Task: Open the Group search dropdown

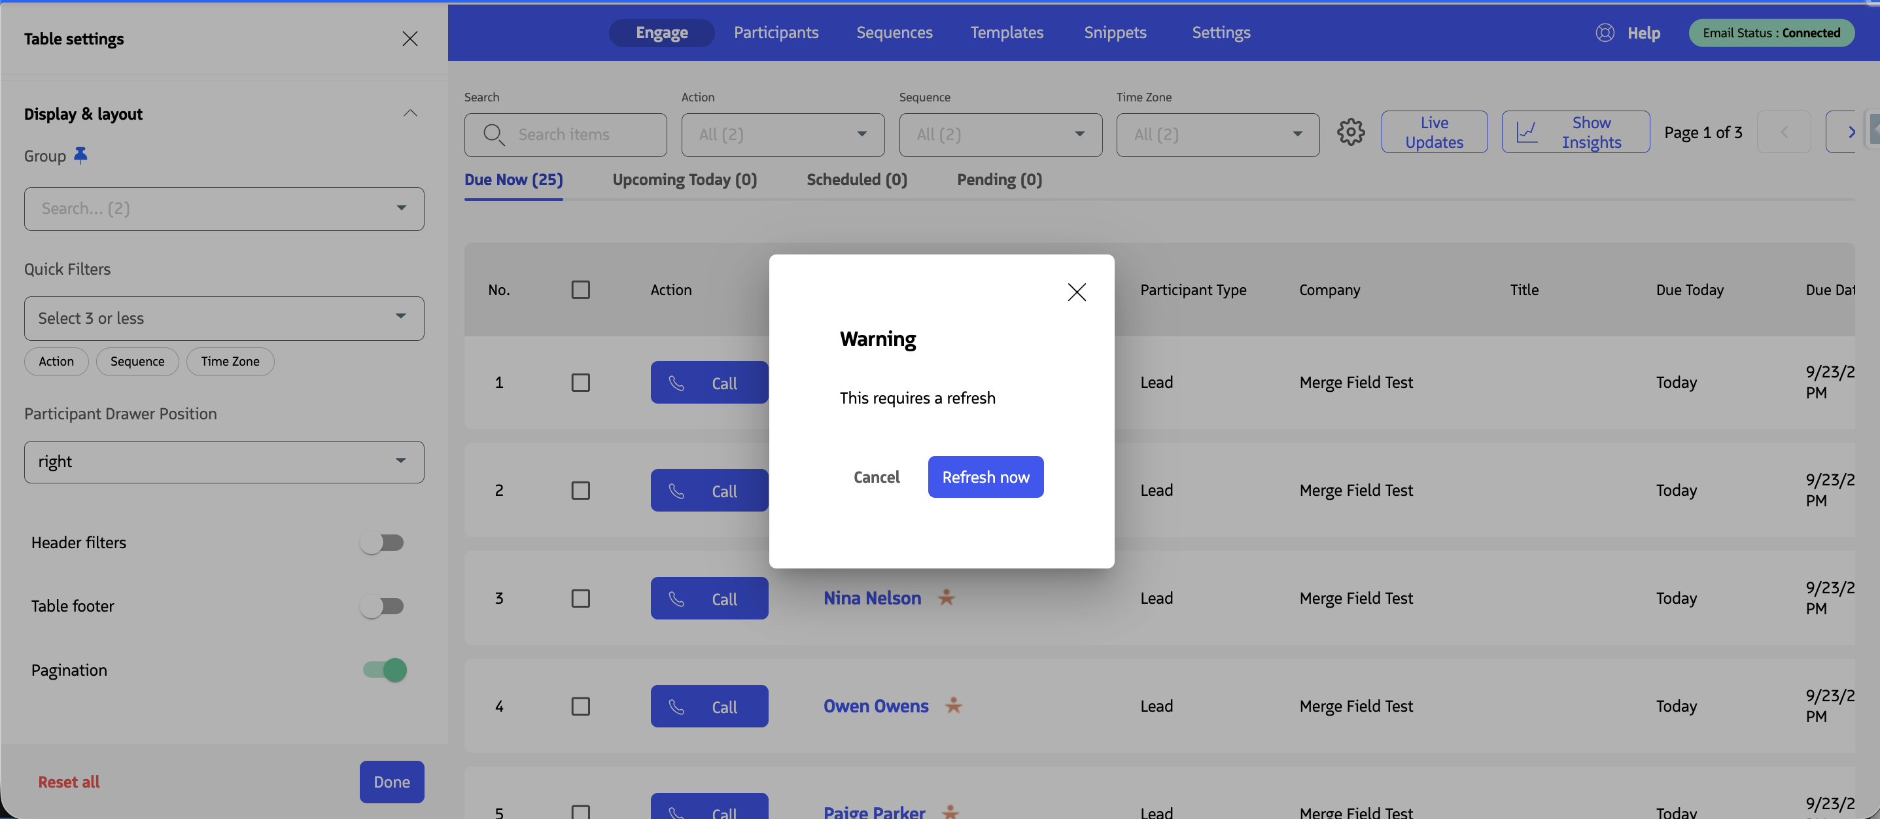Action: (x=224, y=209)
